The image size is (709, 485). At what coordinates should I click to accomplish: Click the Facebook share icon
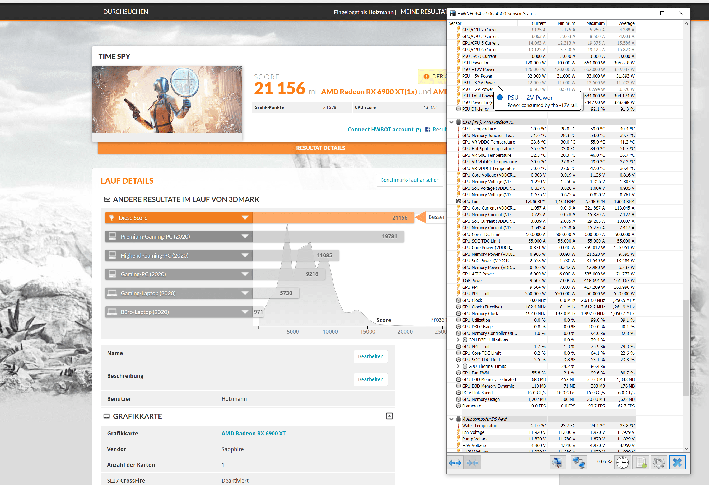(x=427, y=130)
